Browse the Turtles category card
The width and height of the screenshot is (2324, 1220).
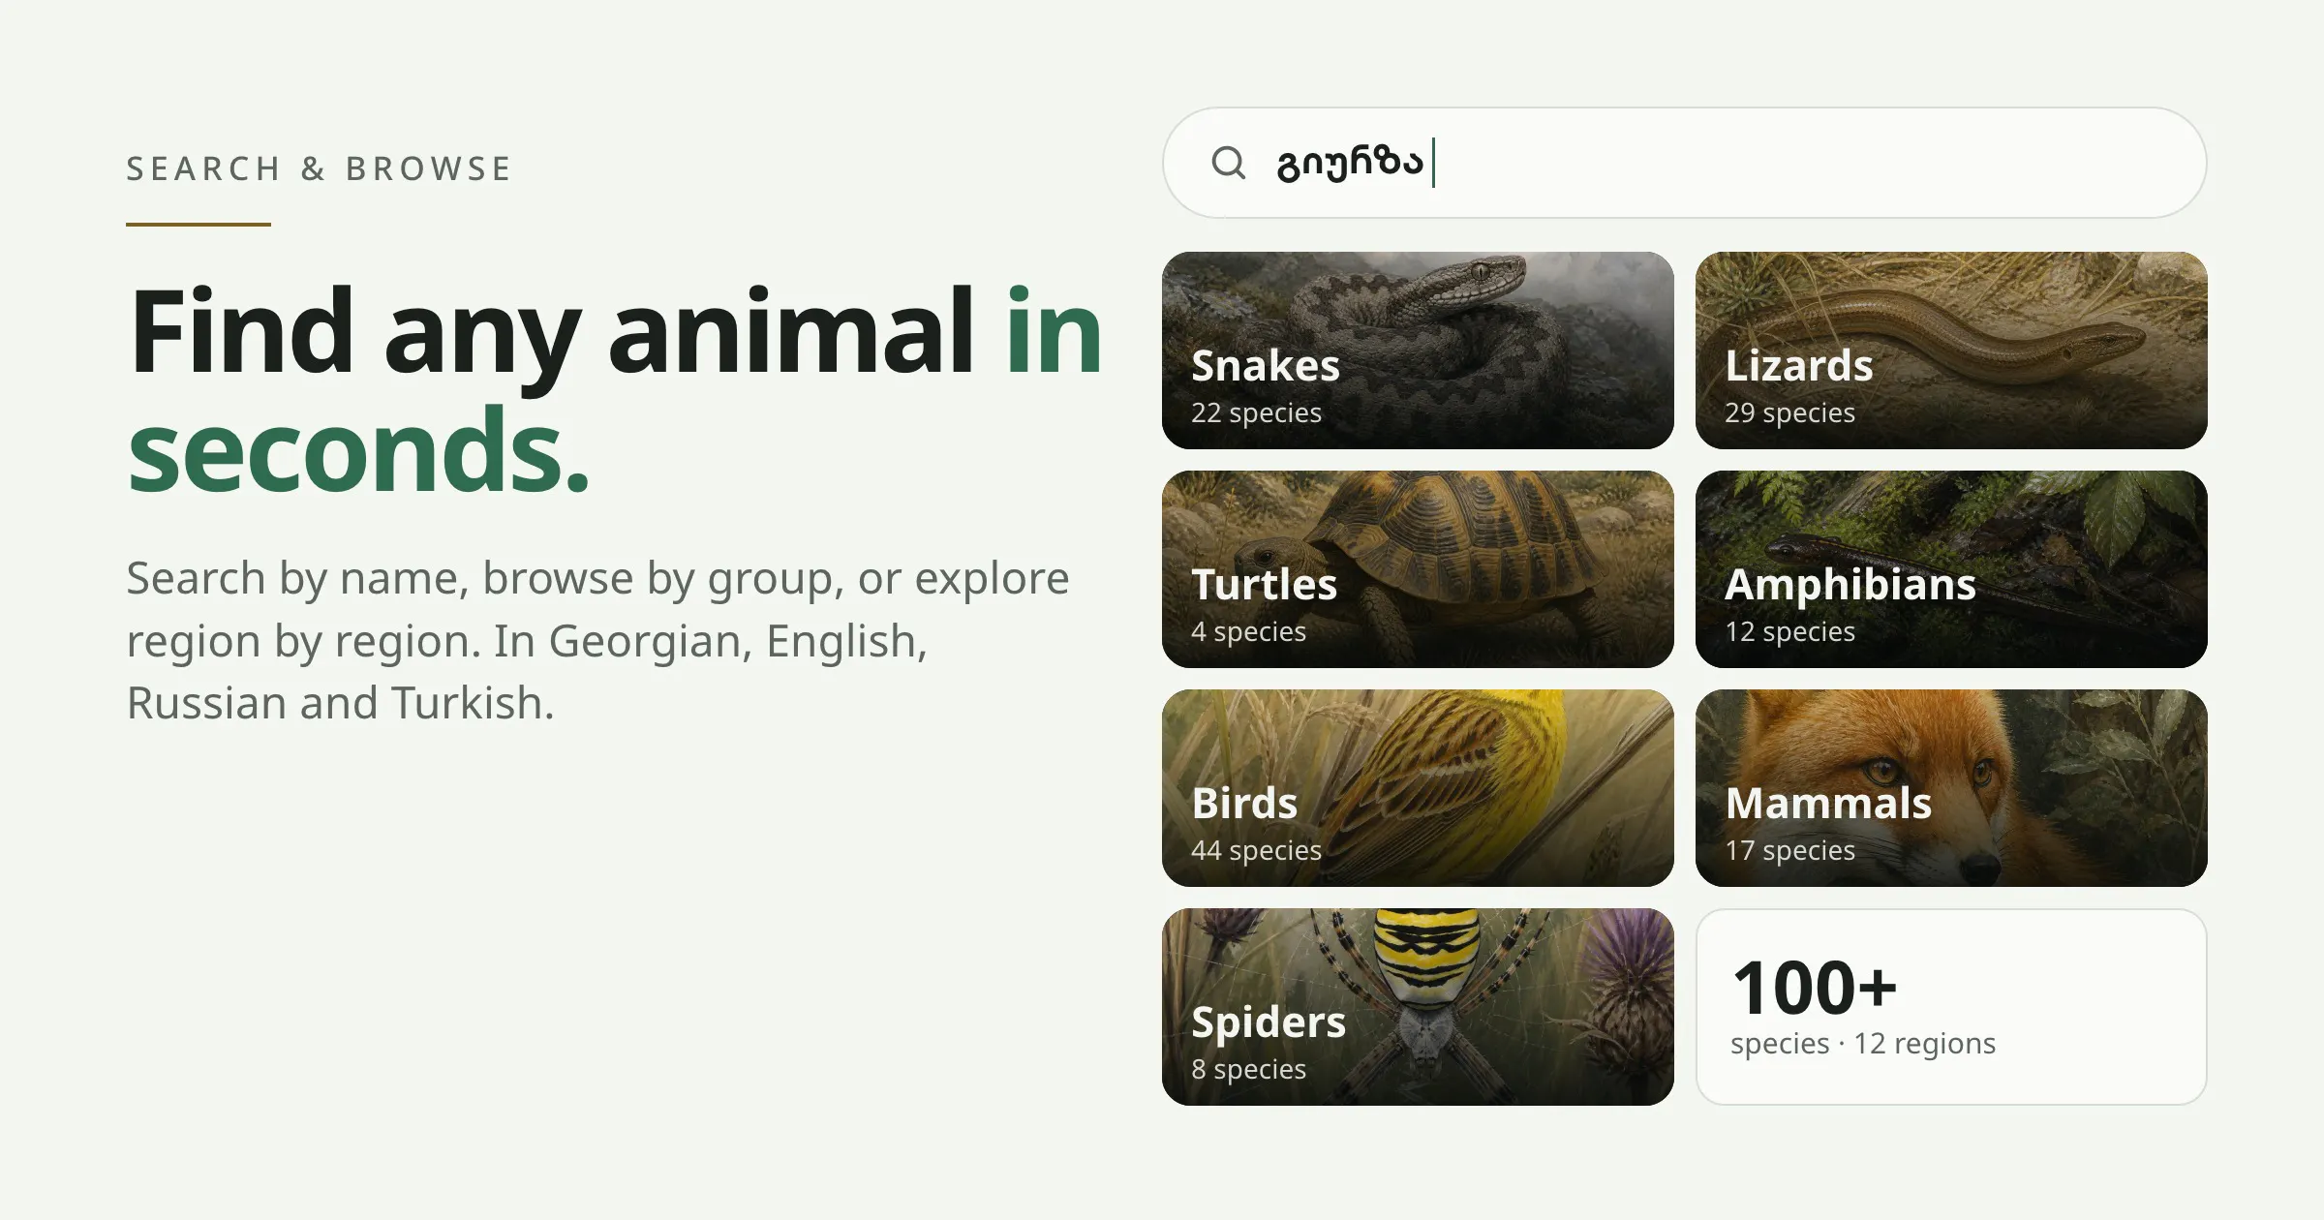click(1418, 569)
